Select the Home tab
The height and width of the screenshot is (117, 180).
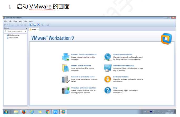(34, 30)
